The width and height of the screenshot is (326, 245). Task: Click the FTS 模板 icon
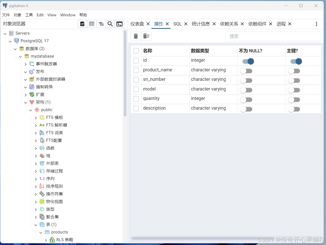click(42, 117)
